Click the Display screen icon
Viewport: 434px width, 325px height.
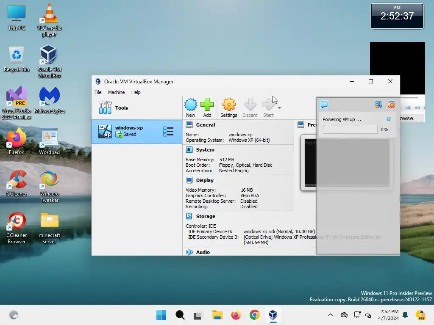[x=189, y=180]
